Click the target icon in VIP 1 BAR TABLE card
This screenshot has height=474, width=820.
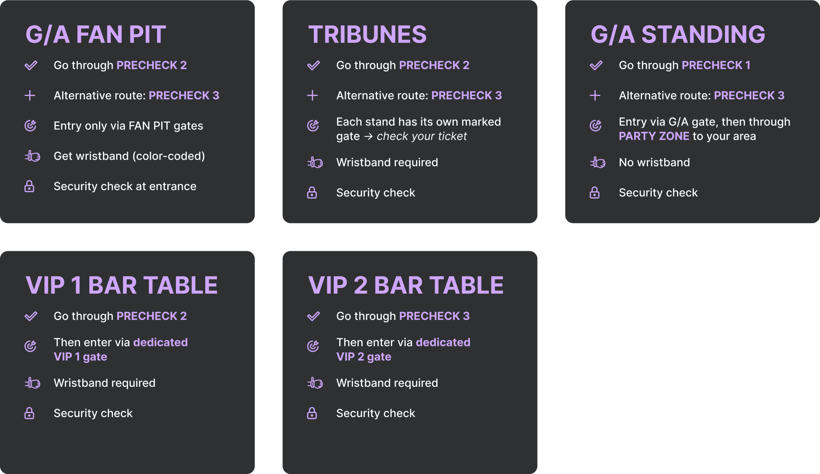pyautogui.click(x=30, y=346)
